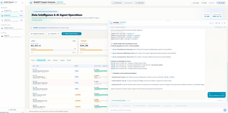Click the UltraHD Electronic Shelf Label row
This screenshot has height=113, width=228.
pos(70,83)
